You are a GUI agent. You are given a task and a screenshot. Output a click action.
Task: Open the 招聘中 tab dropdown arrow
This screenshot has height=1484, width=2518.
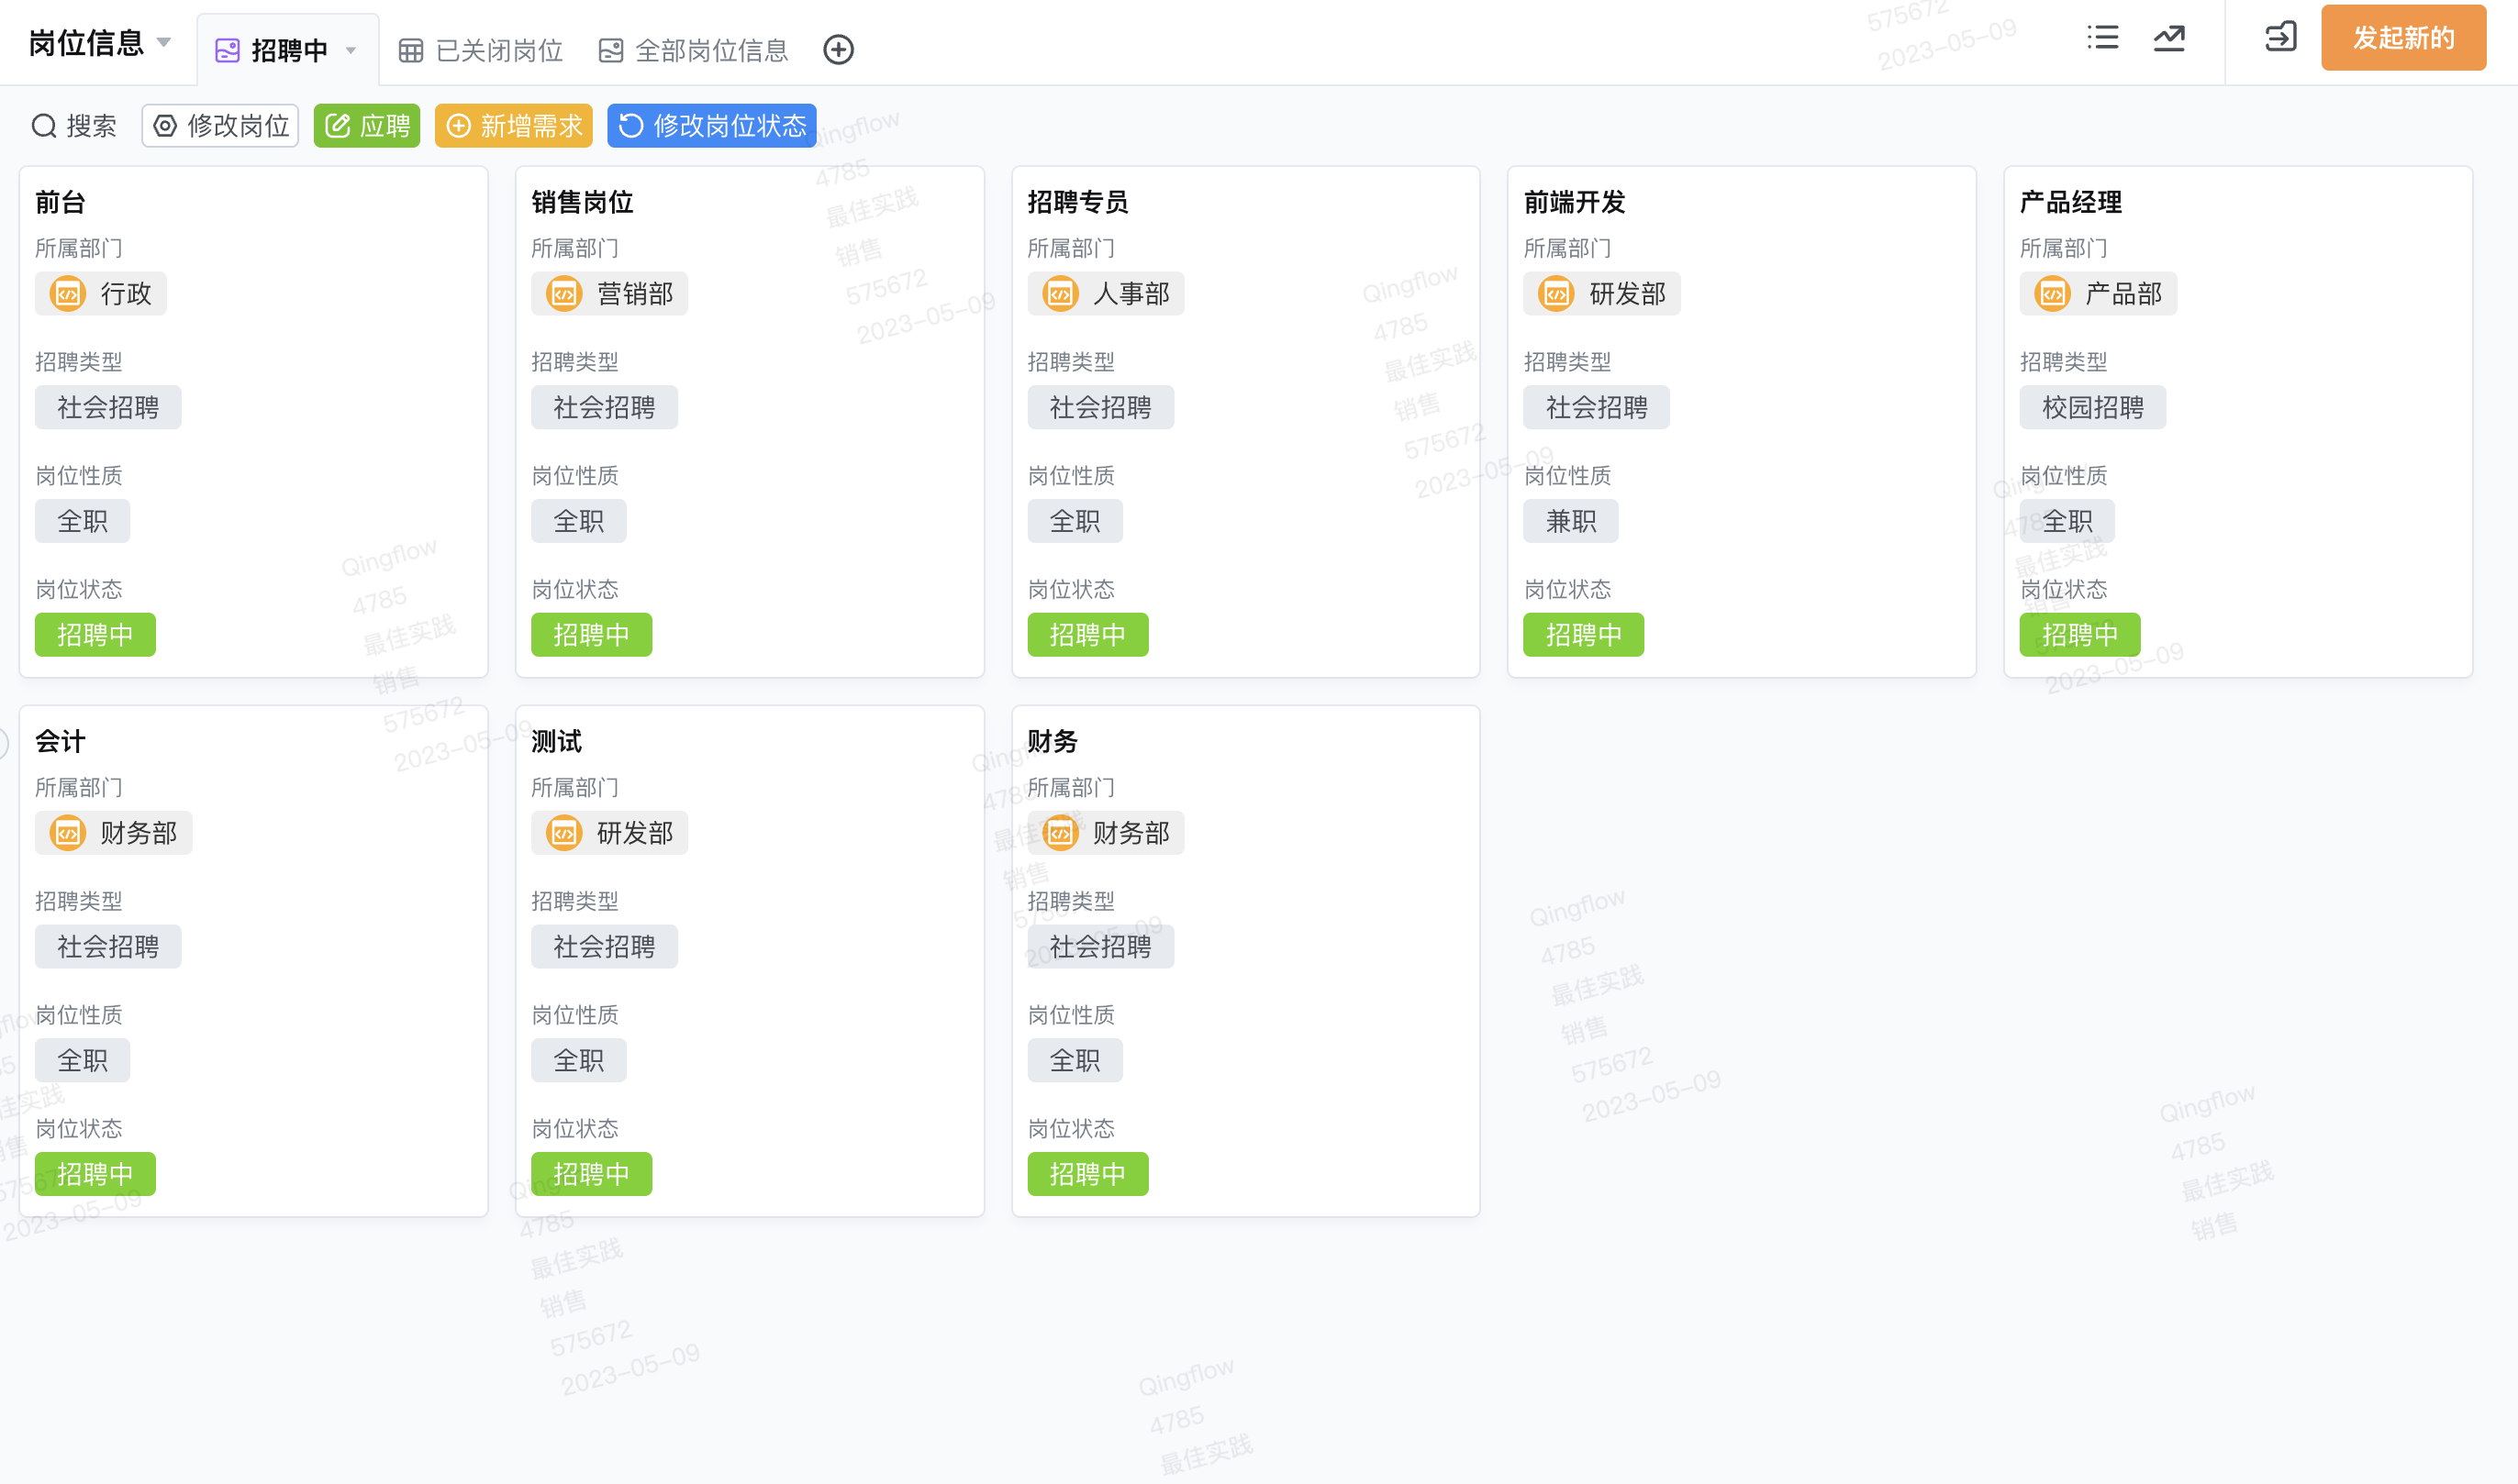pyautogui.click(x=351, y=51)
